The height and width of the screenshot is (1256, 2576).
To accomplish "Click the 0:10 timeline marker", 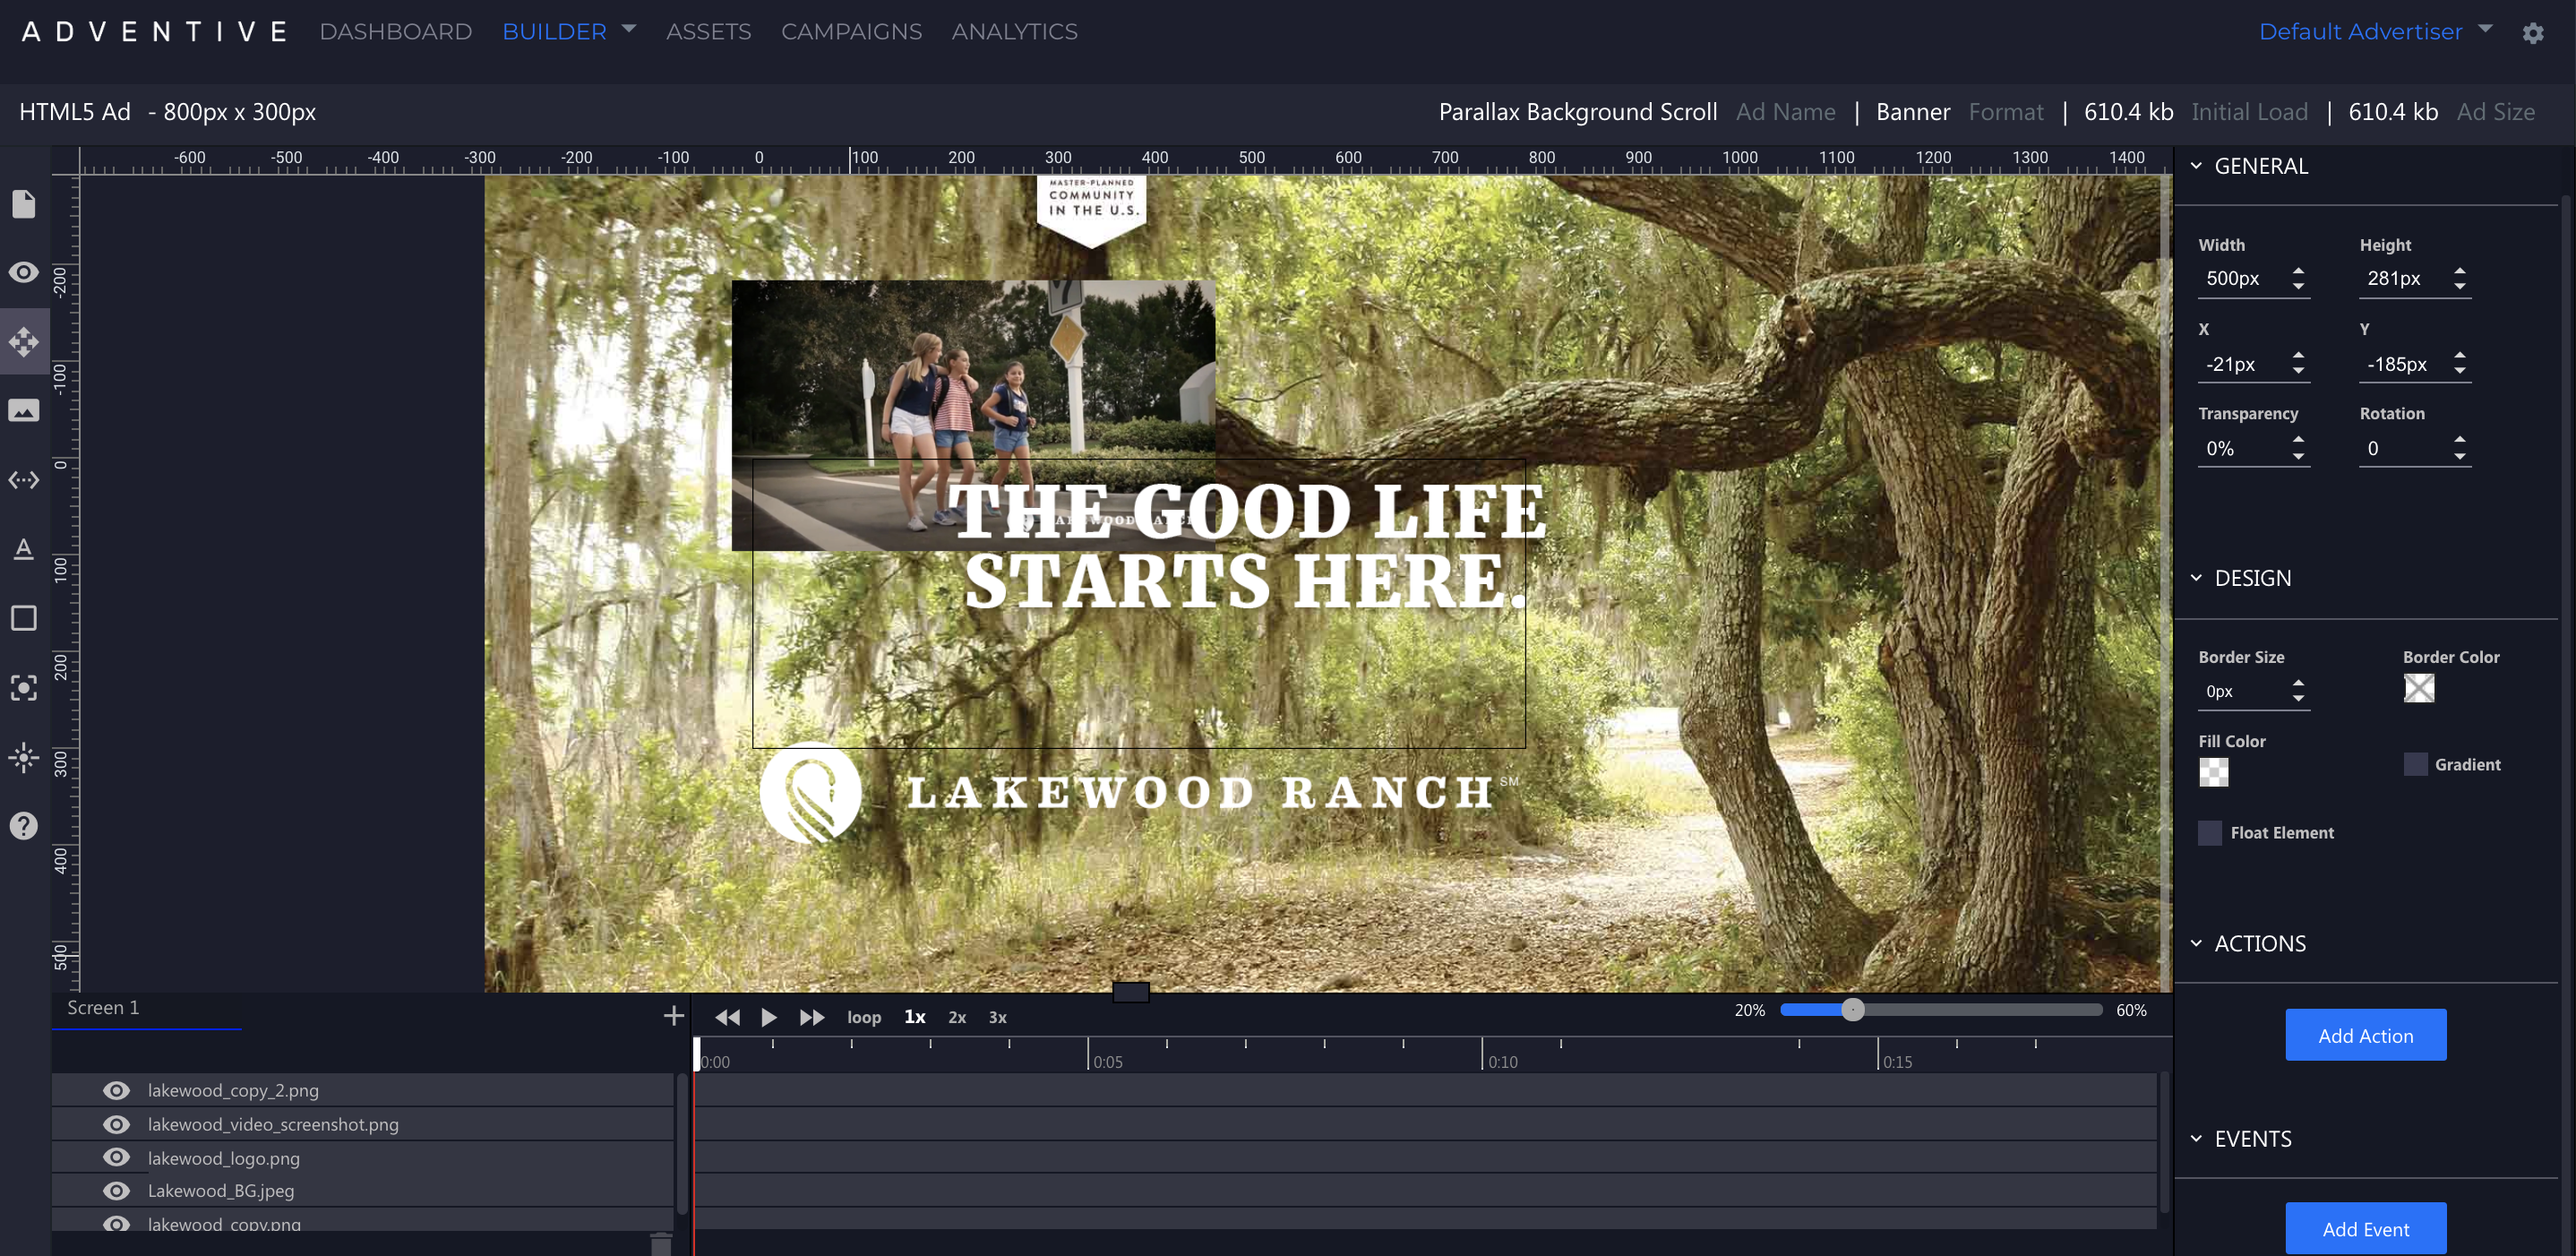I will [1502, 1062].
